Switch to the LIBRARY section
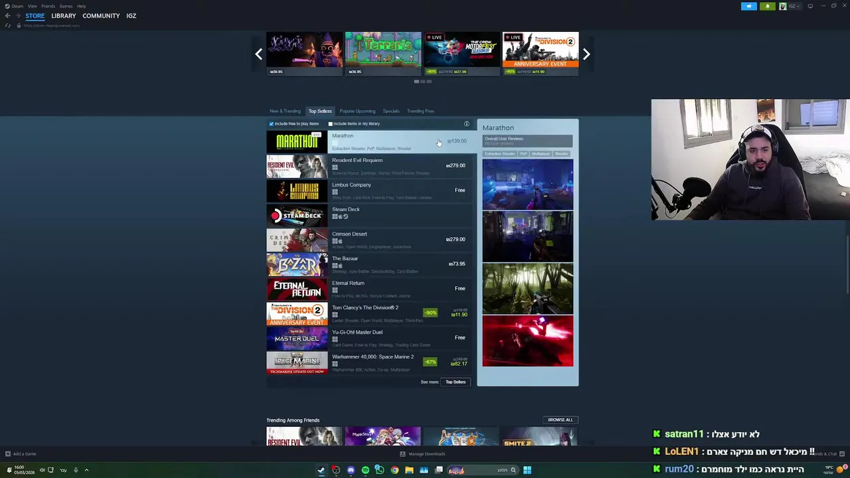850x478 pixels. tap(64, 16)
